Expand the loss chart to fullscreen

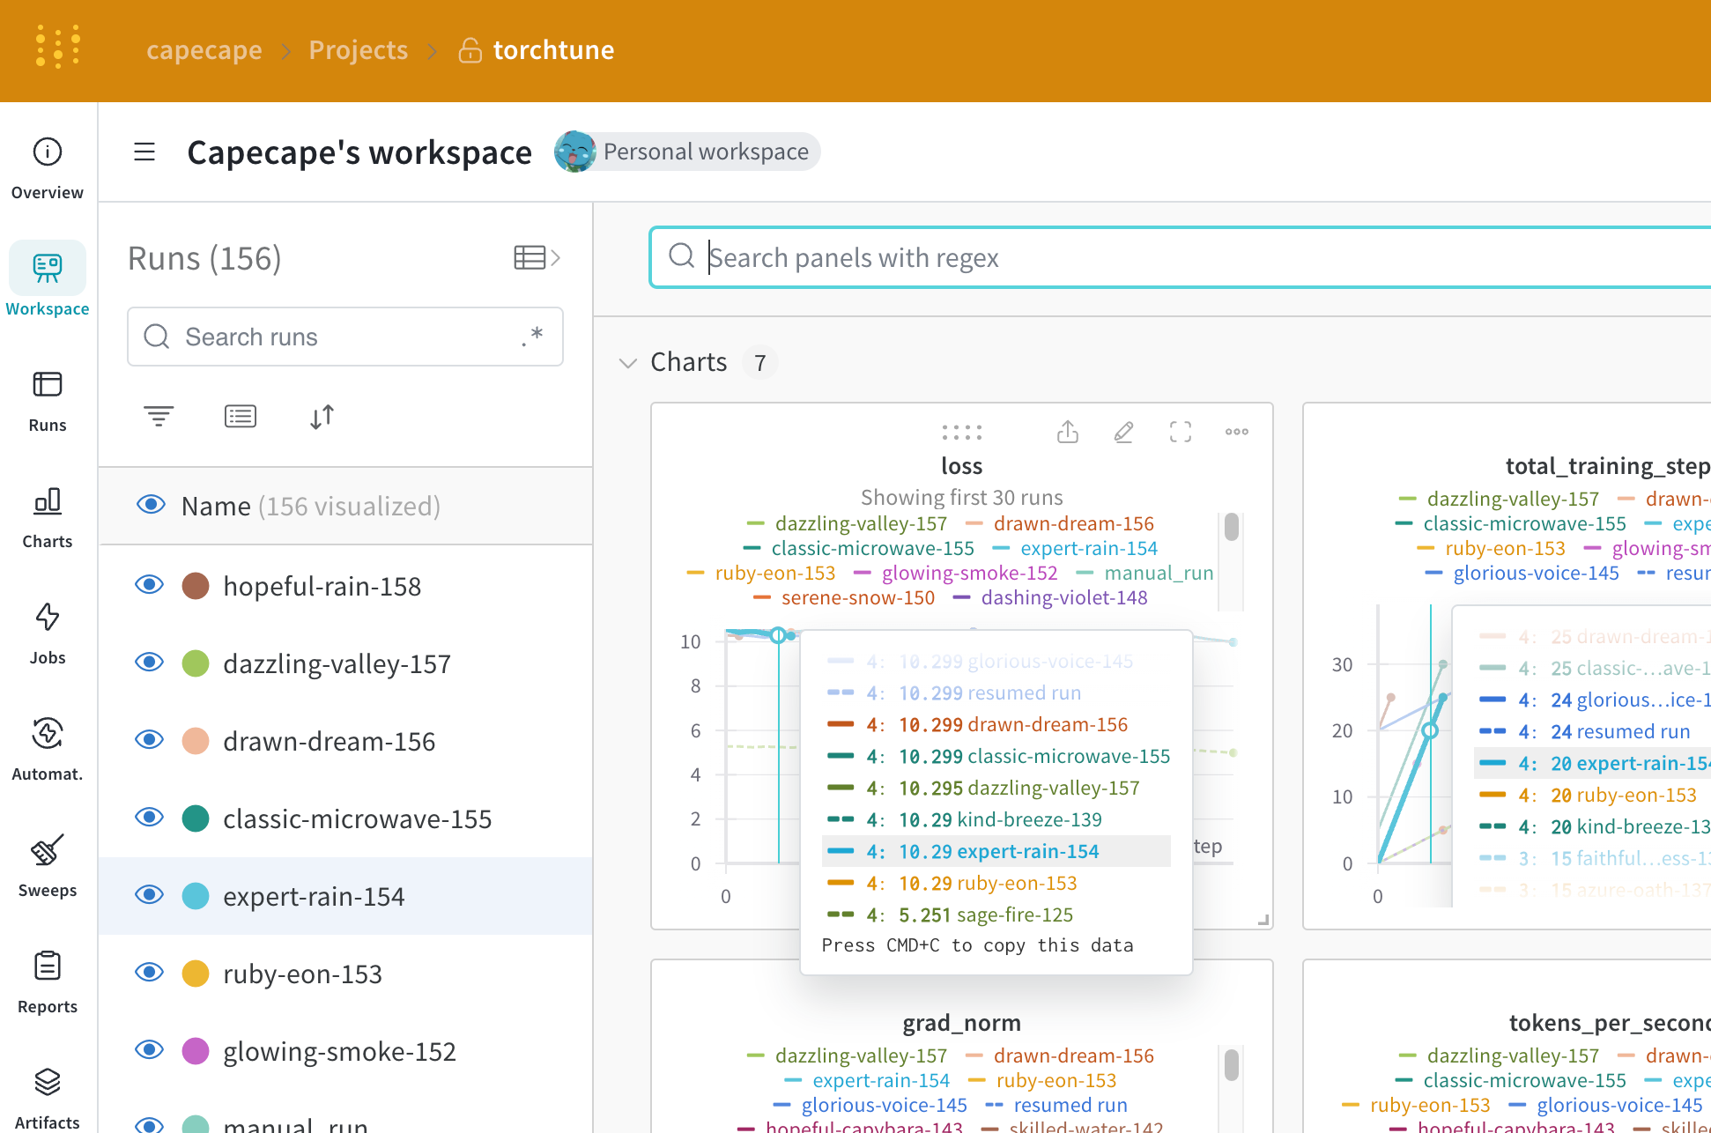click(x=1180, y=433)
